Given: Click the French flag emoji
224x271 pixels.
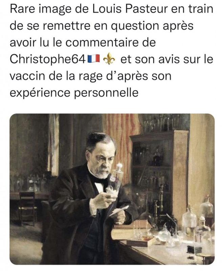Looking at the screenshot, I should 94,58.
